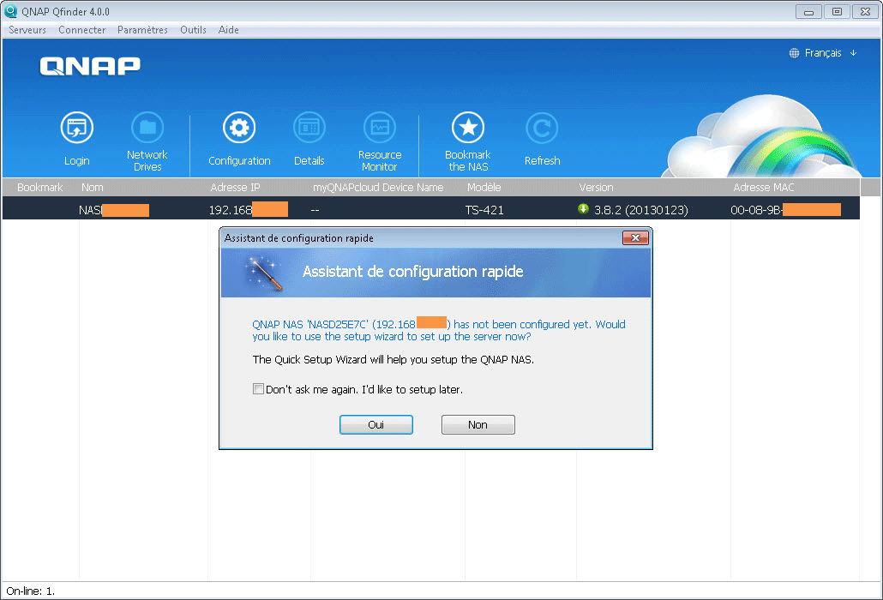Screen dimensions: 883x600
Task: Maximize the QNAP Qfinder window
Action: tap(837, 11)
